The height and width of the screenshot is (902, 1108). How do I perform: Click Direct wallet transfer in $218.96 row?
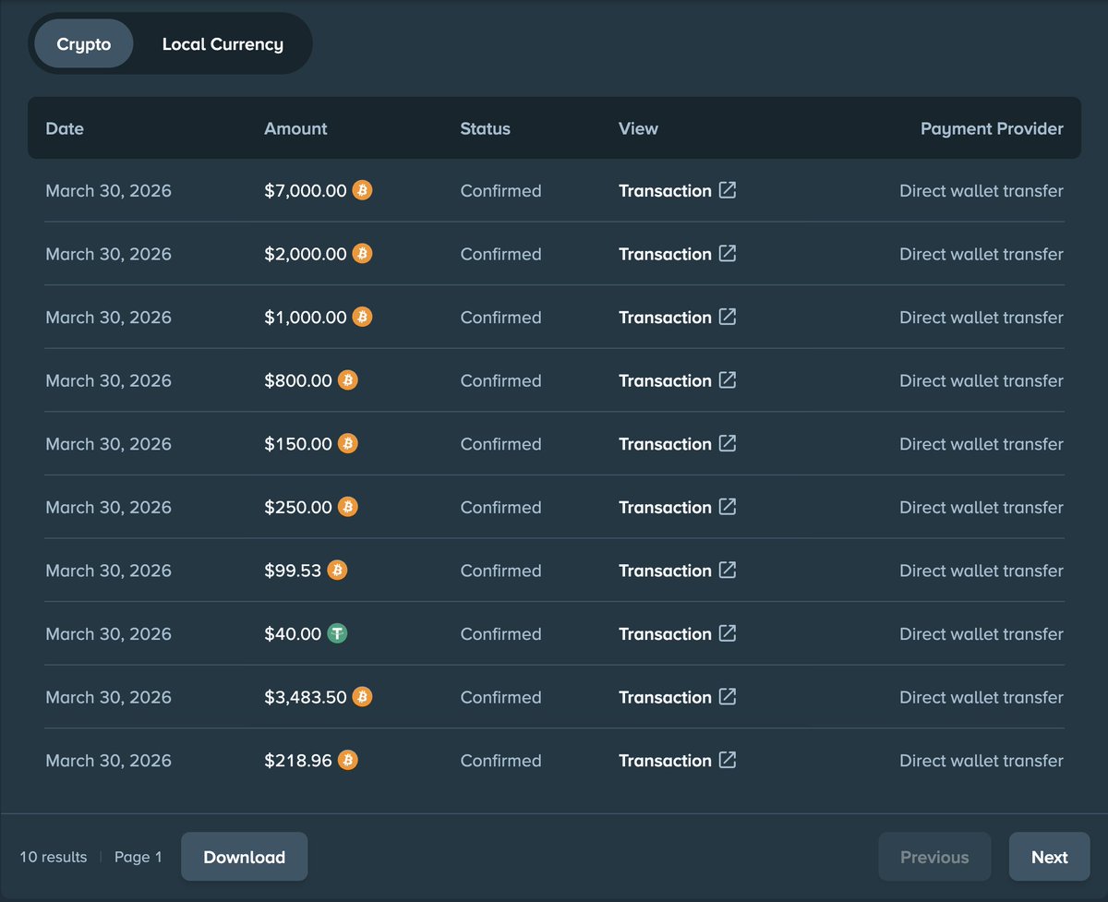tap(982, 760)
